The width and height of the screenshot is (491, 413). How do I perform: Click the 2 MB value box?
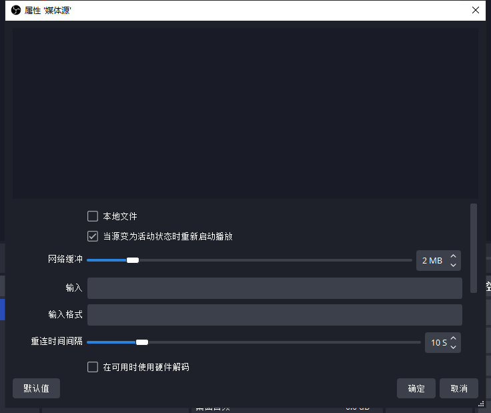[432, 261]
